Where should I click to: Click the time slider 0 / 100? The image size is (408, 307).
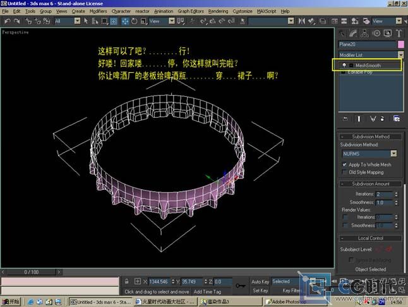[31, 272]
